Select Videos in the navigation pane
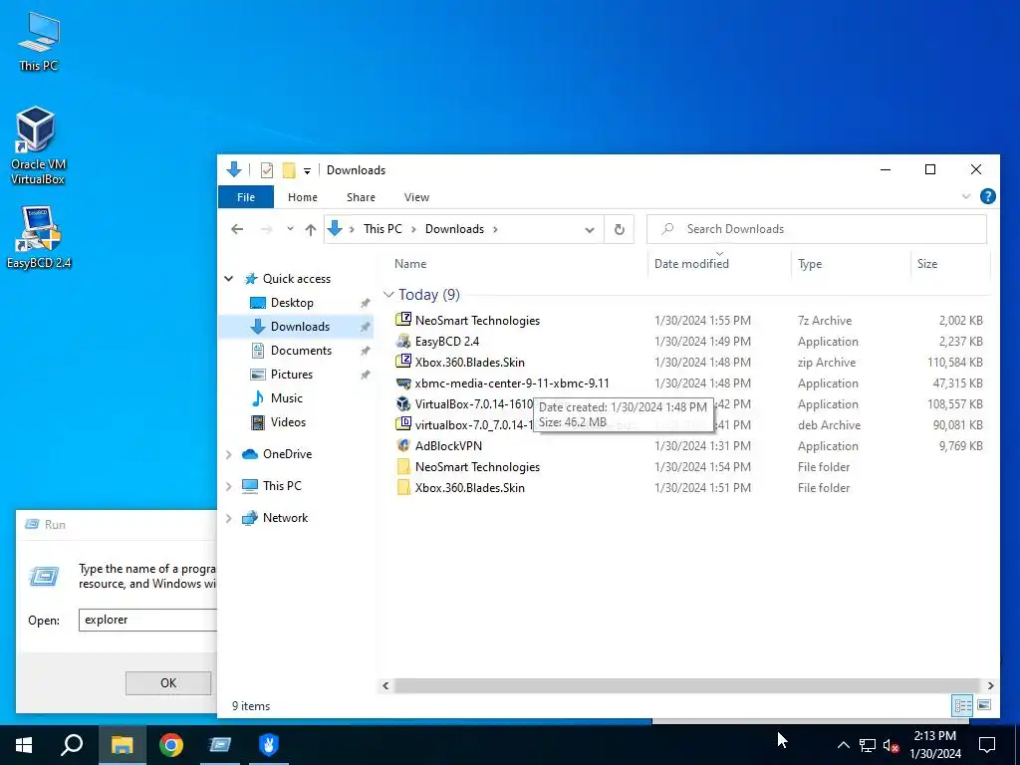 tap(288, 422)
